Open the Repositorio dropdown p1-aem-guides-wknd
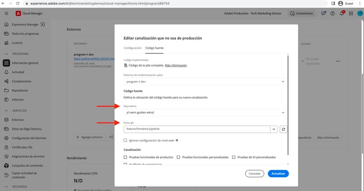 (205, 112)
